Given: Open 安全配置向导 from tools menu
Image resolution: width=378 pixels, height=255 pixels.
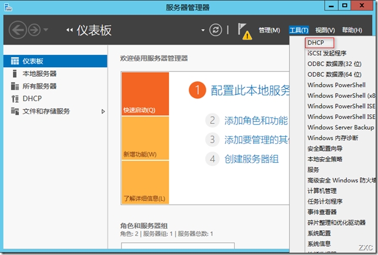Looking at the screenshot, I should pos(325,149).
